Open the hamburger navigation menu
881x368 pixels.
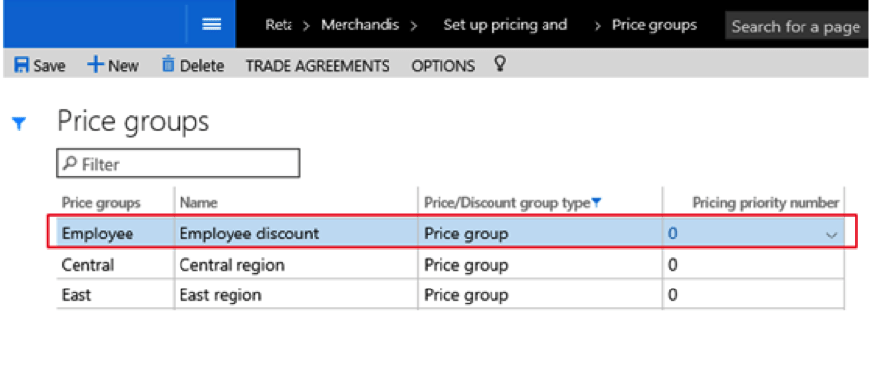[x=211, y=25]
